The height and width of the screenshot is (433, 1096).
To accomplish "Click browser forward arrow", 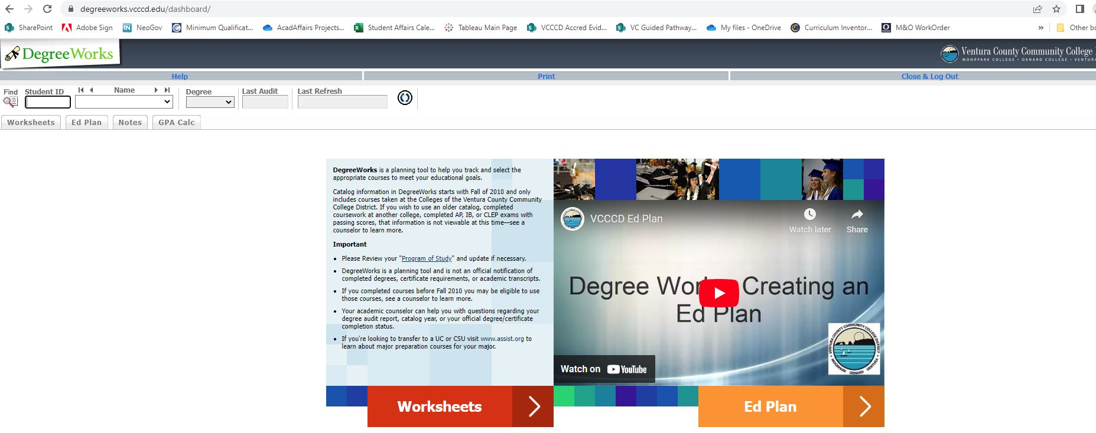I will 28,9.
